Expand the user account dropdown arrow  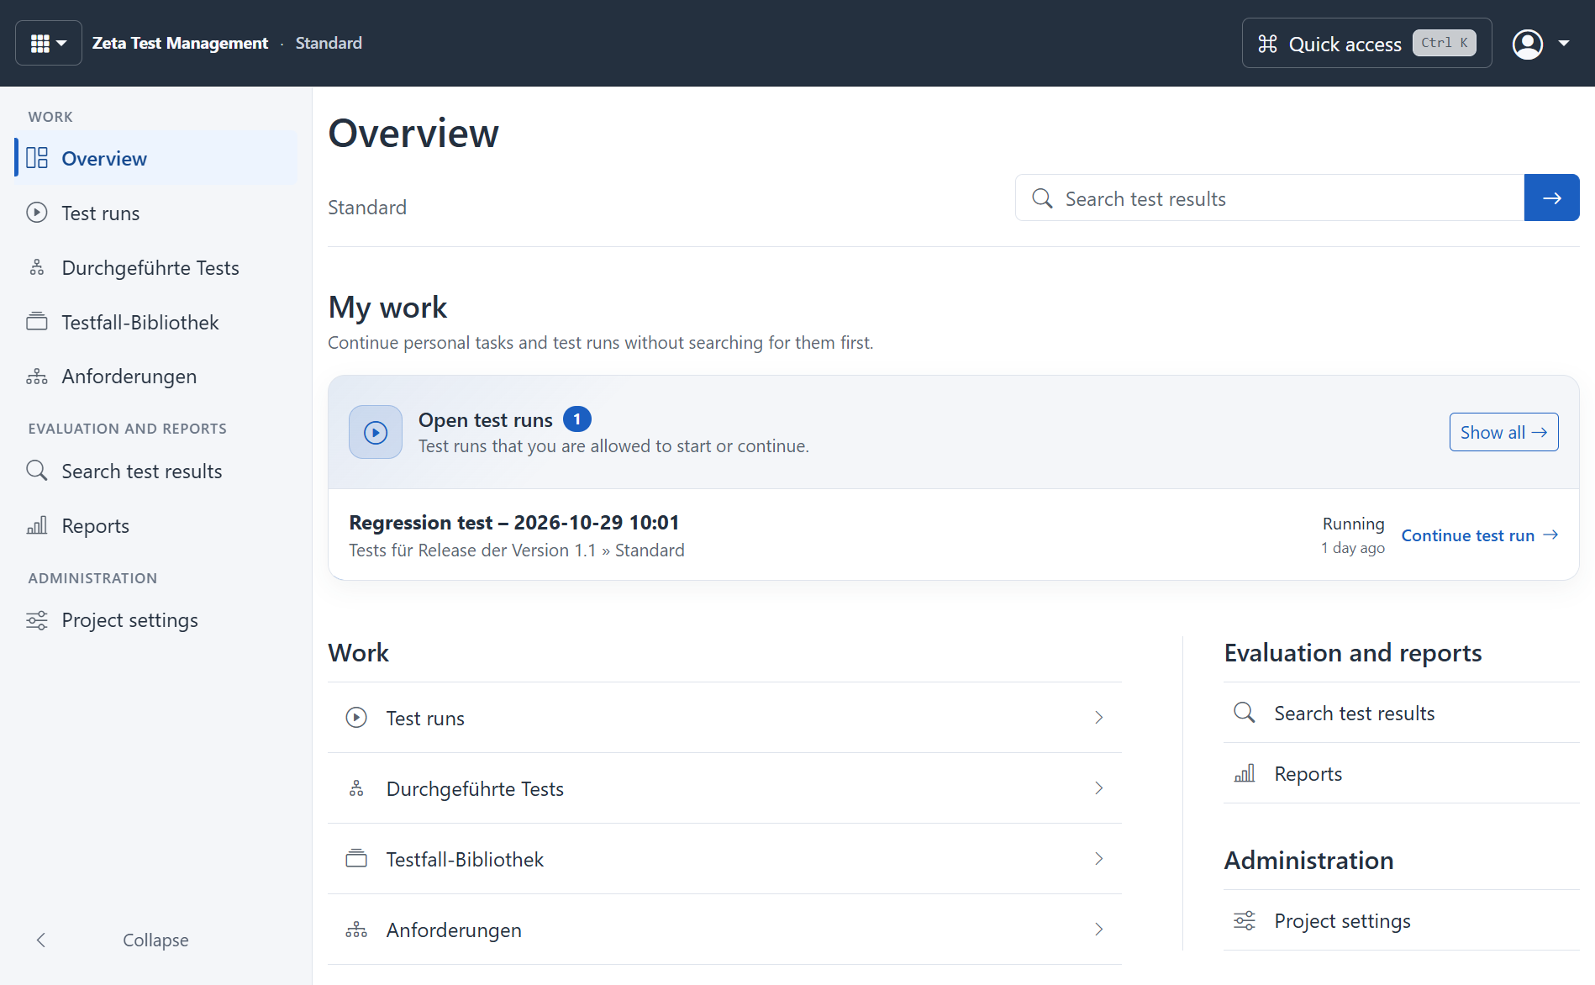pyautogui.click(x=1564, y=44)
